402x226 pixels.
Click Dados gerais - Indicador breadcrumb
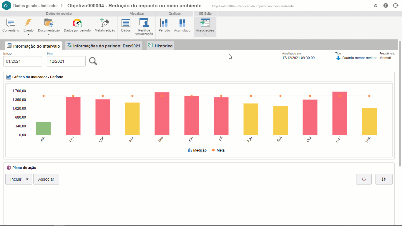click(x=36, y=6)
